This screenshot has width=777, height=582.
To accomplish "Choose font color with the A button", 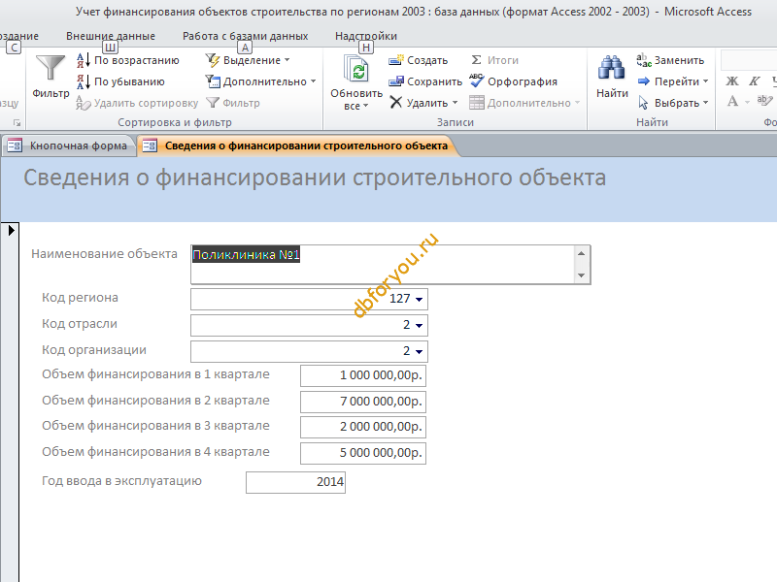I will click(732, 102).
